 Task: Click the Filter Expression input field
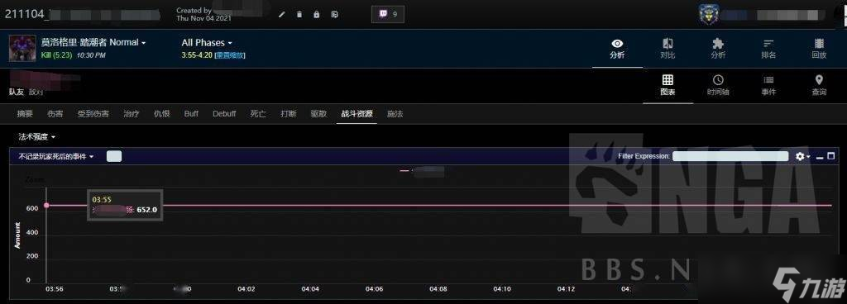tap(730, 156)
